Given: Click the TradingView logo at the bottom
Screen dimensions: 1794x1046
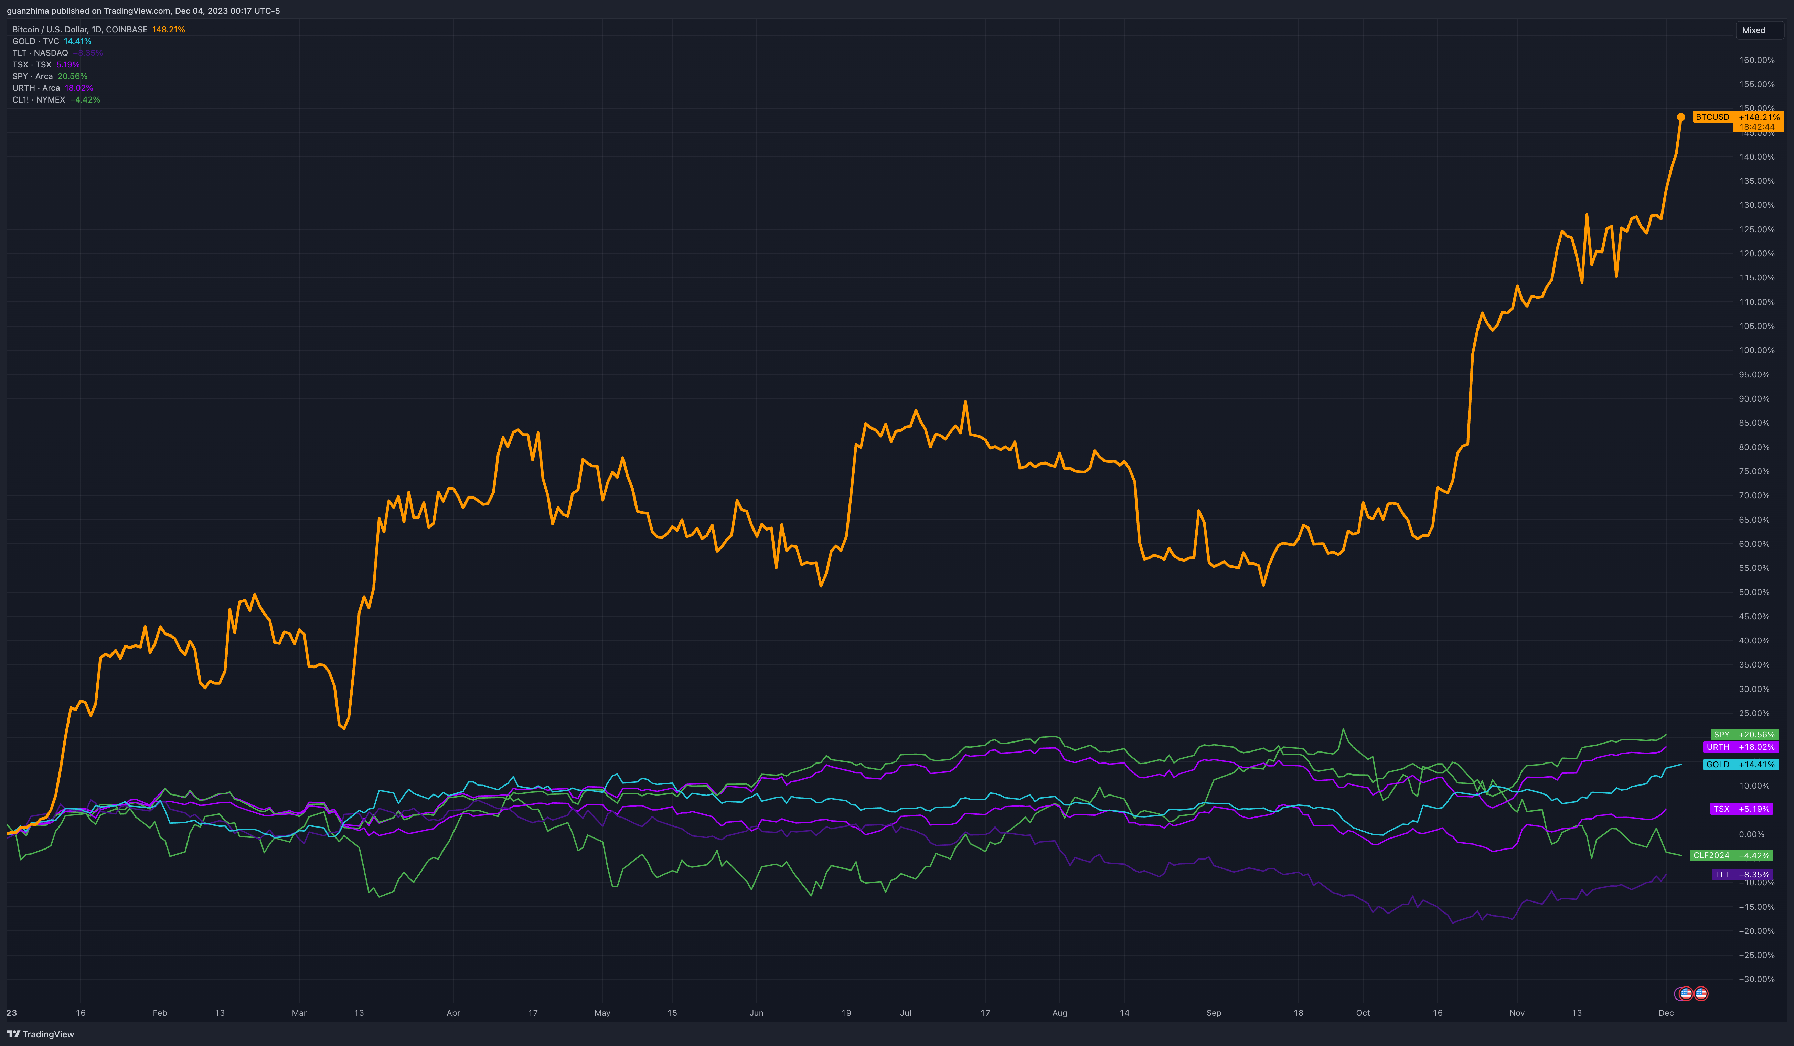Looking at the screenshot, I should [41, 1034].
